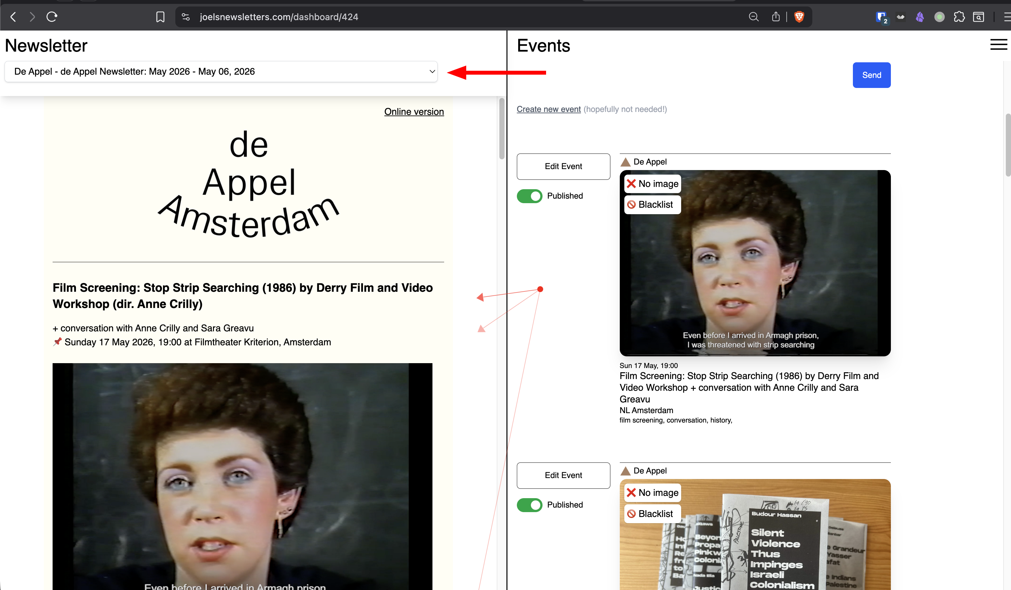
Task: Click the 'Events' heading
Action: [543, 46]
